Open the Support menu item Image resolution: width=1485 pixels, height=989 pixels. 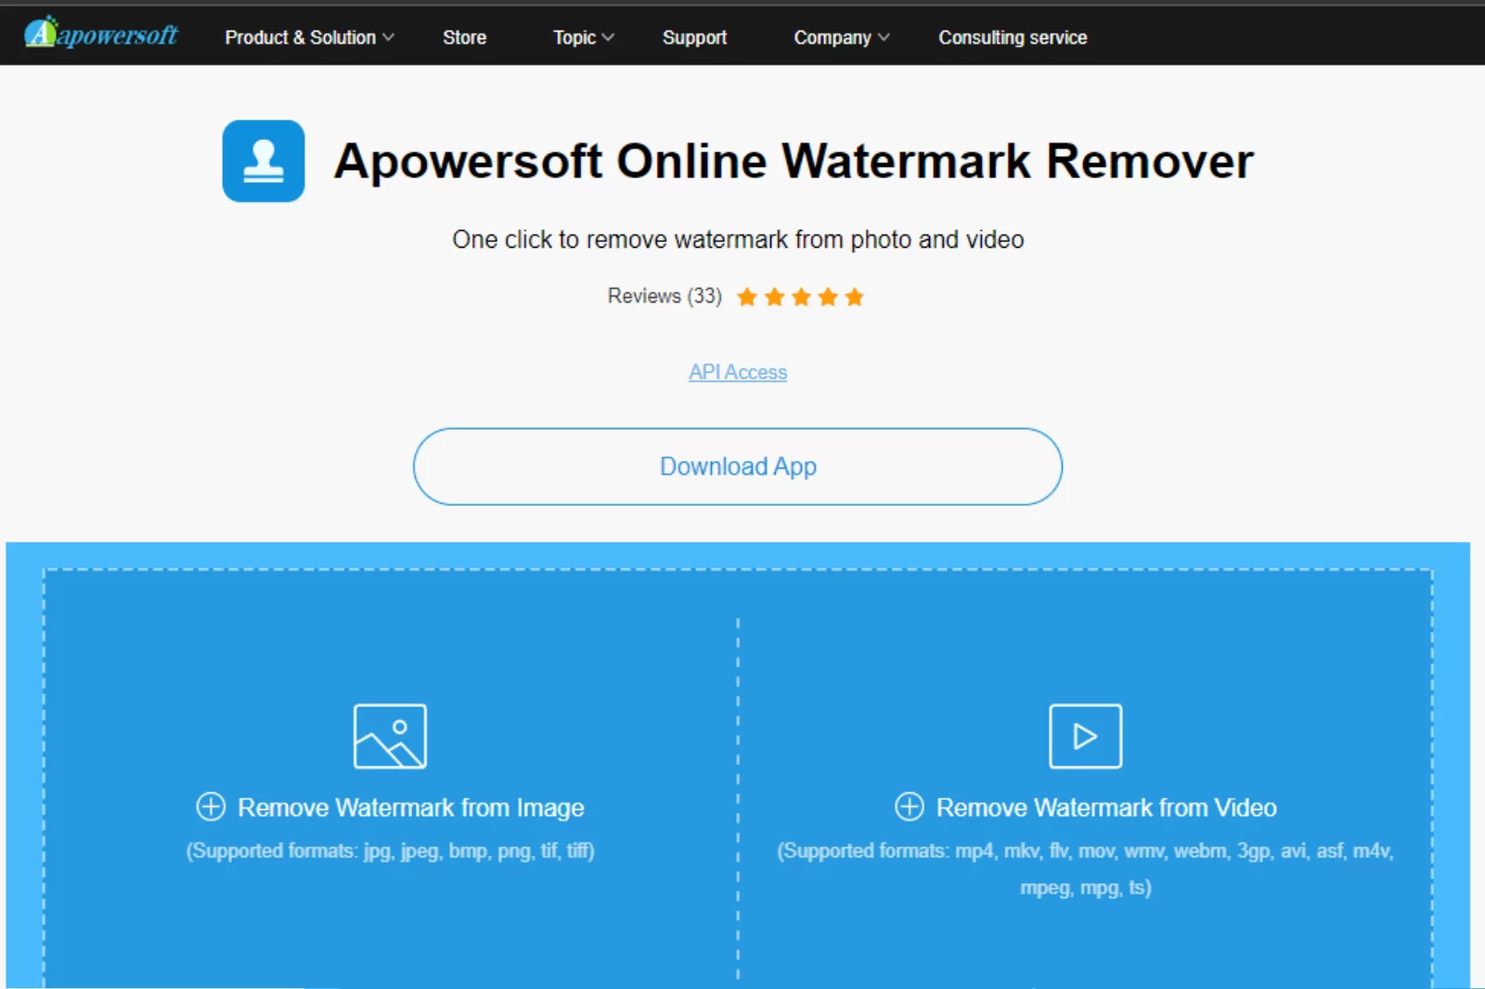(x=694, y=37)
